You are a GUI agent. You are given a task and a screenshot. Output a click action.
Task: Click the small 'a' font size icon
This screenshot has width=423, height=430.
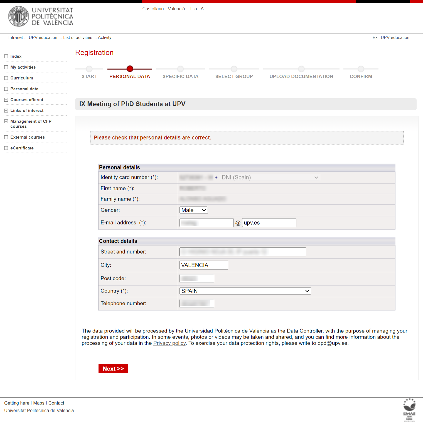(x=196, y=9)
